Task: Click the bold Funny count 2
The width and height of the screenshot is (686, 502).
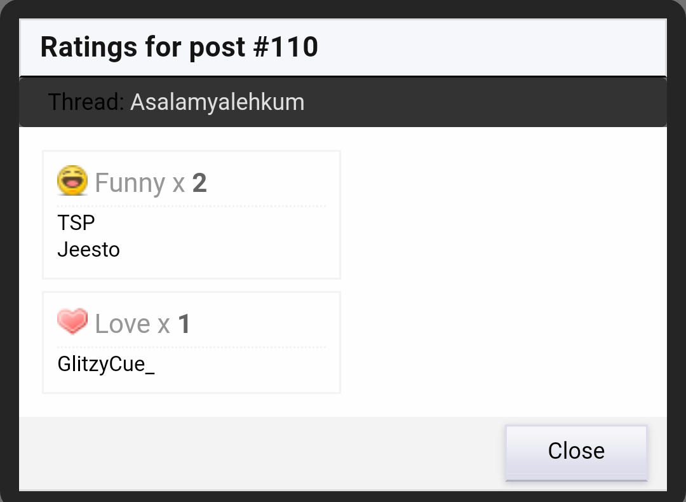Action: click(199, 183)
